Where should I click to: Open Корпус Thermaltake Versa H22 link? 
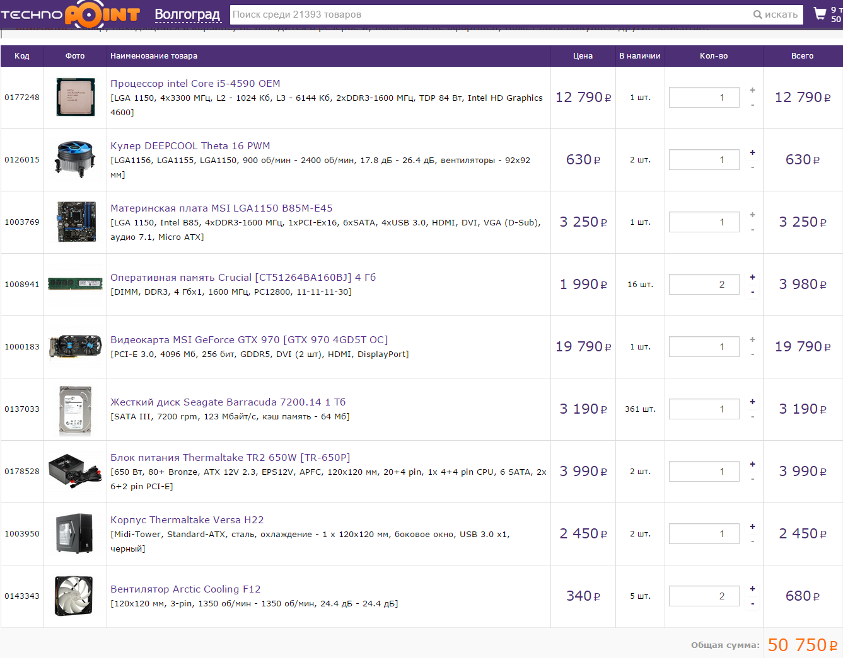coord(187,519)
